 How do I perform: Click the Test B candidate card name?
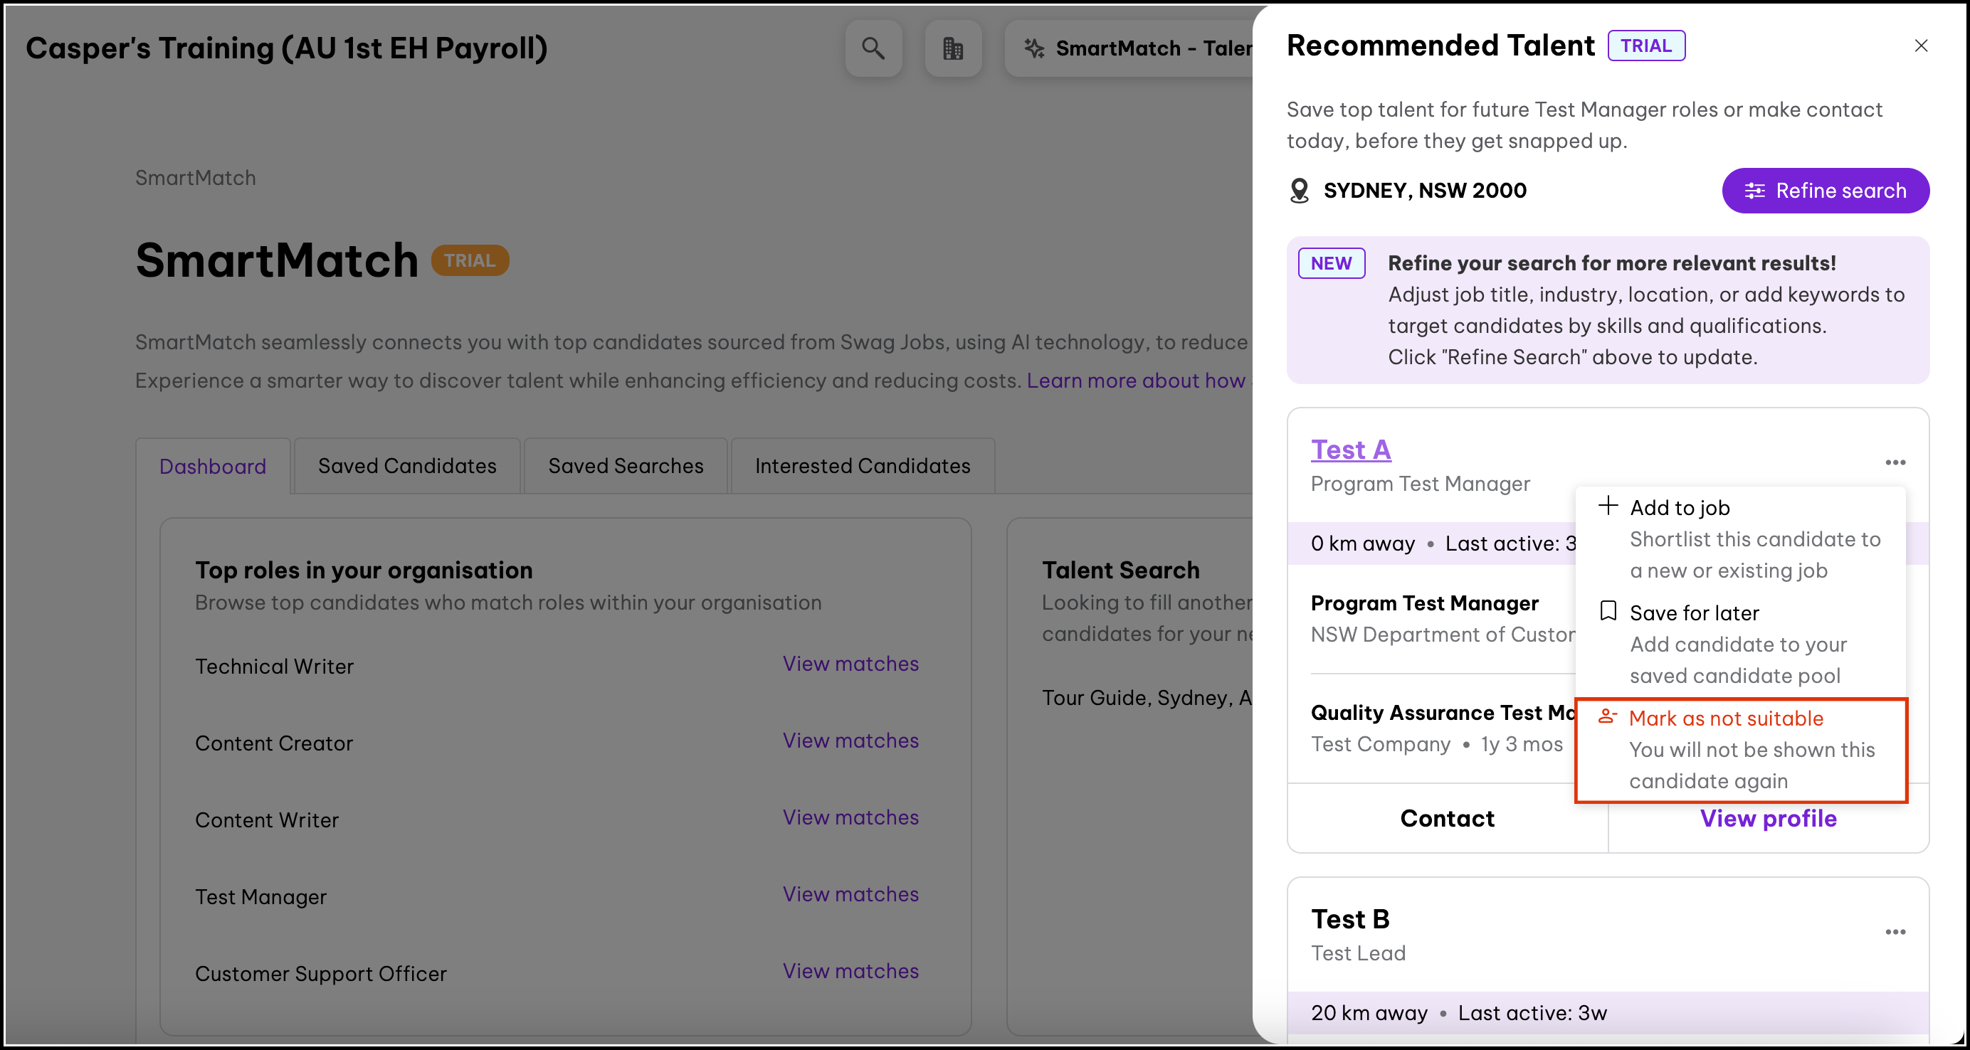click(x=1350, y=918)
